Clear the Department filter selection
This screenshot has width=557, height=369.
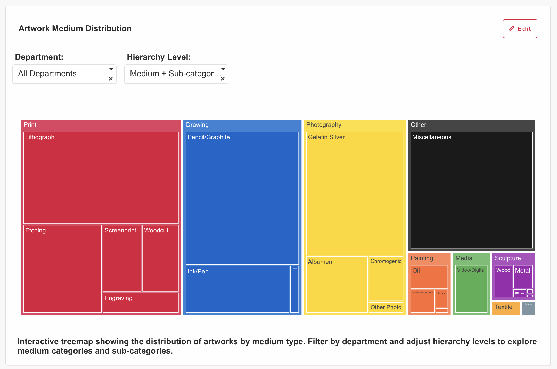pyautogui.click(x=111, y=79)
